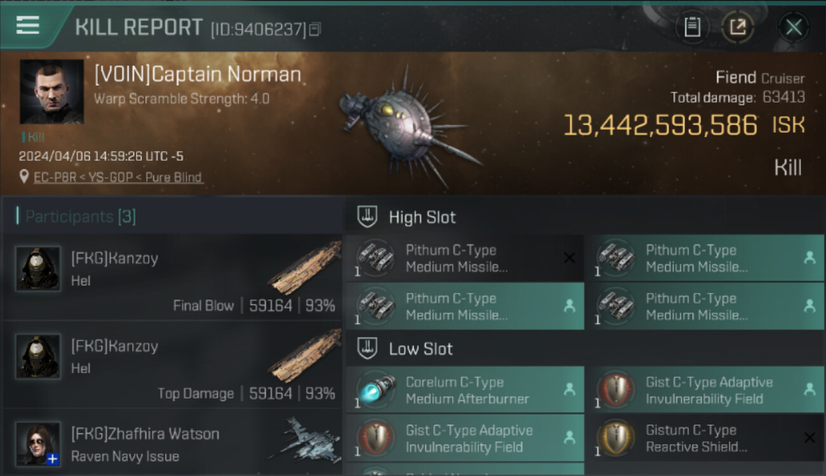Image resolution: width=826 pixels, height=476 pixels.
Task: Select the Participants tab header
Action: pyautogui.click(x=80, y=217)
